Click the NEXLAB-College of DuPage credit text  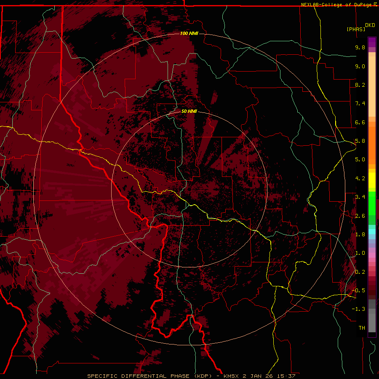337,5
